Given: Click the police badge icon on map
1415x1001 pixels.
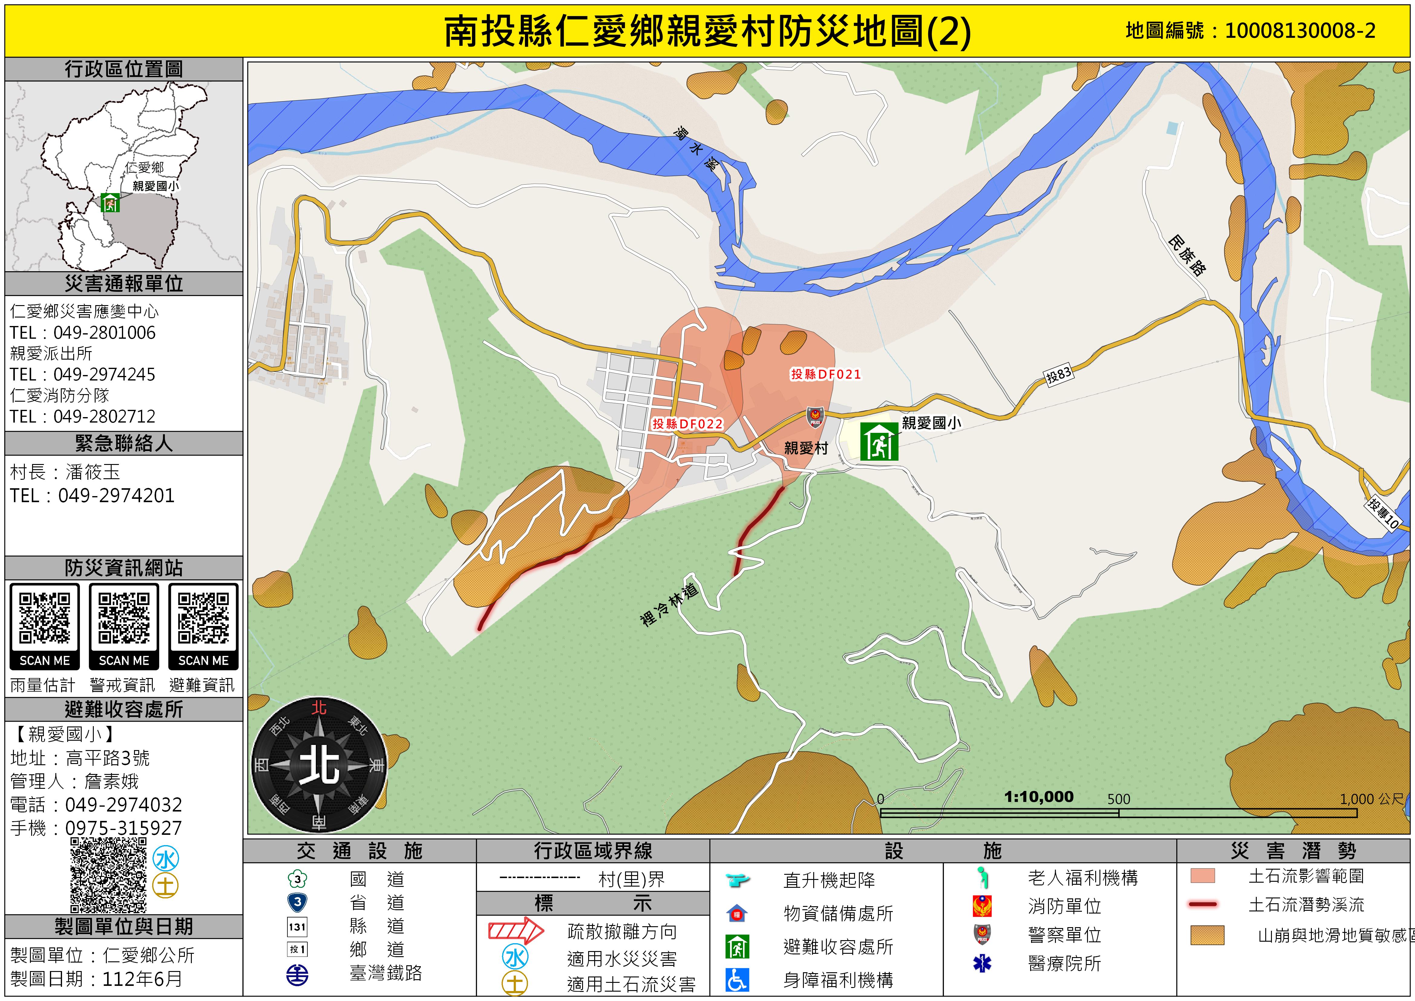Looking at the screenshot, I should click(x=815, y=417).
